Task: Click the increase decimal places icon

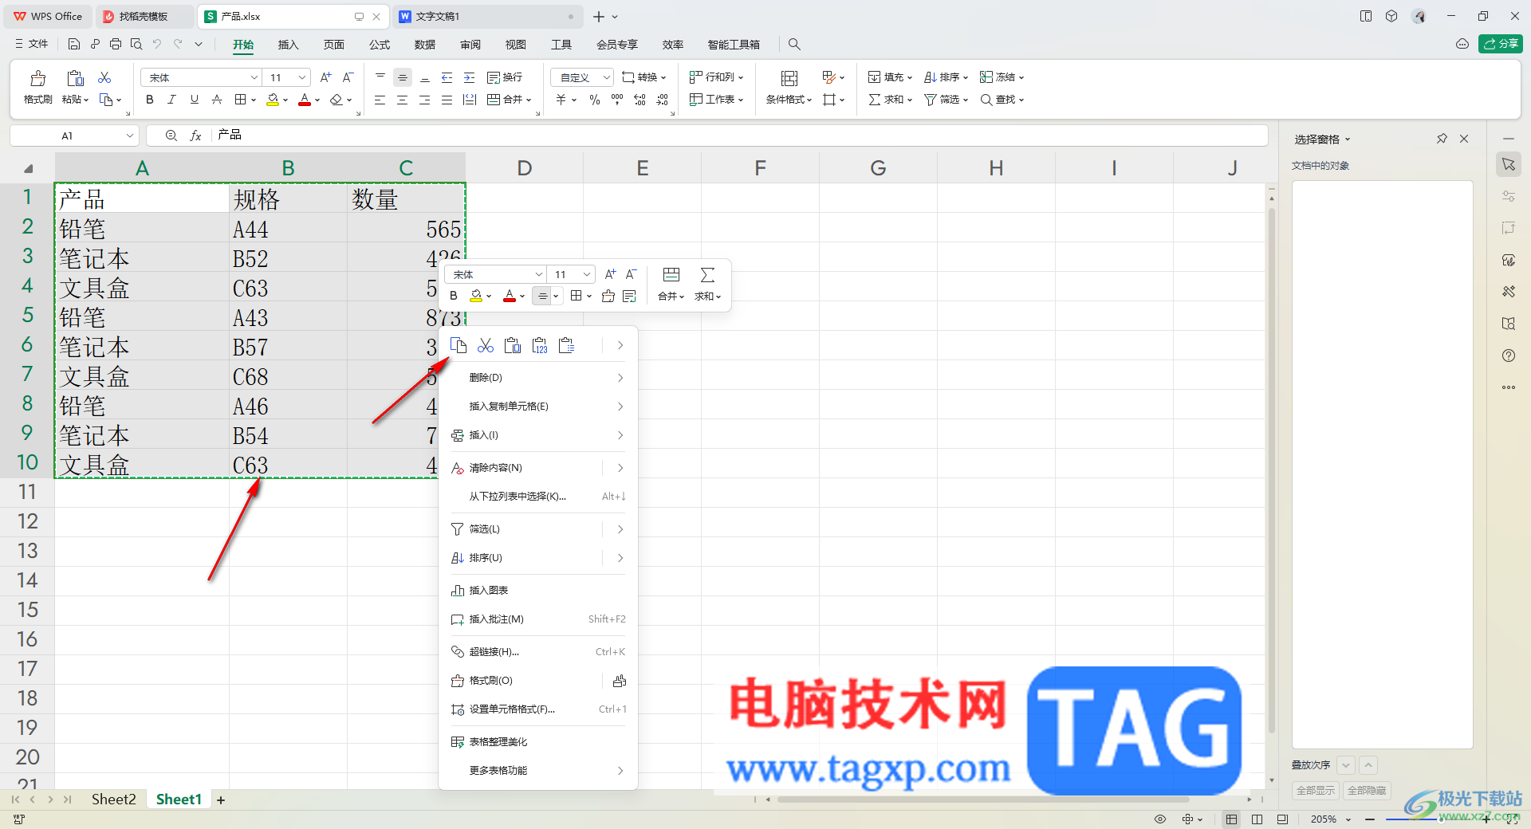Action: (x=640, y=100)
